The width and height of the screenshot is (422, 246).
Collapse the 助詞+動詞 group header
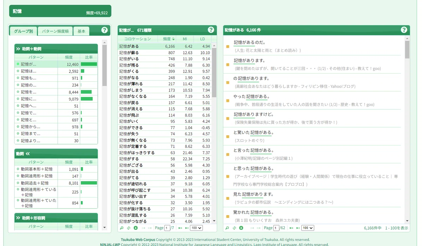click(56, 49)
